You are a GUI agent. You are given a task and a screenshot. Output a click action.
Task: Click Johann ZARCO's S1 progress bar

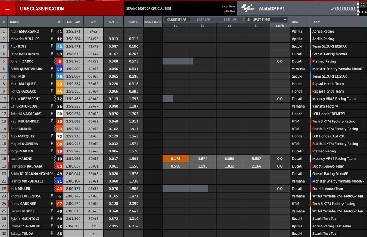click(x=178, y=61)
